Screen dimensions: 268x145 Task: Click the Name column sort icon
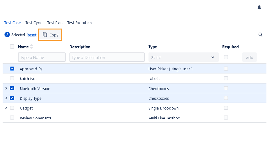[x=31, y=47]
